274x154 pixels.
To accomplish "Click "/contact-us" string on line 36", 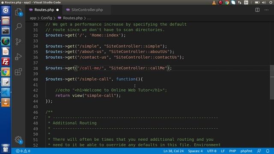I will (93, 57).
